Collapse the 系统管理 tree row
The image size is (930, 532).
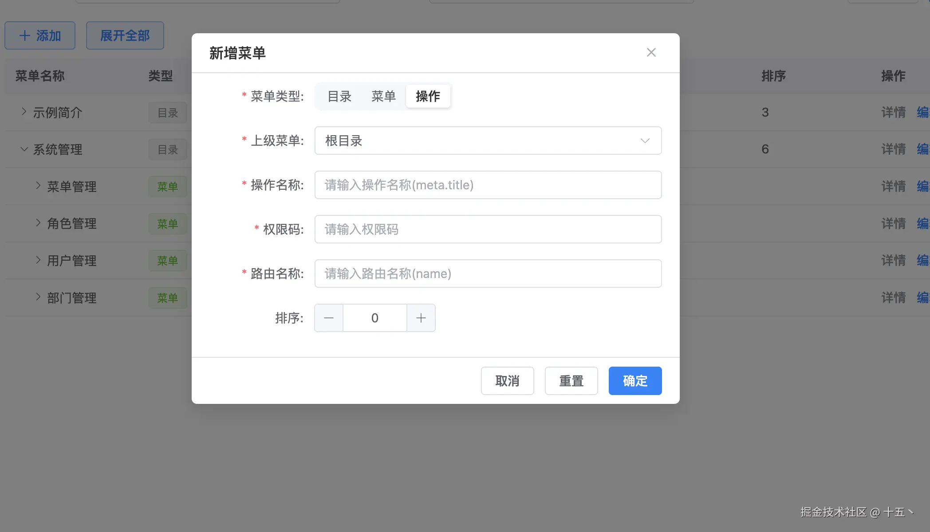tap(24, 149)
